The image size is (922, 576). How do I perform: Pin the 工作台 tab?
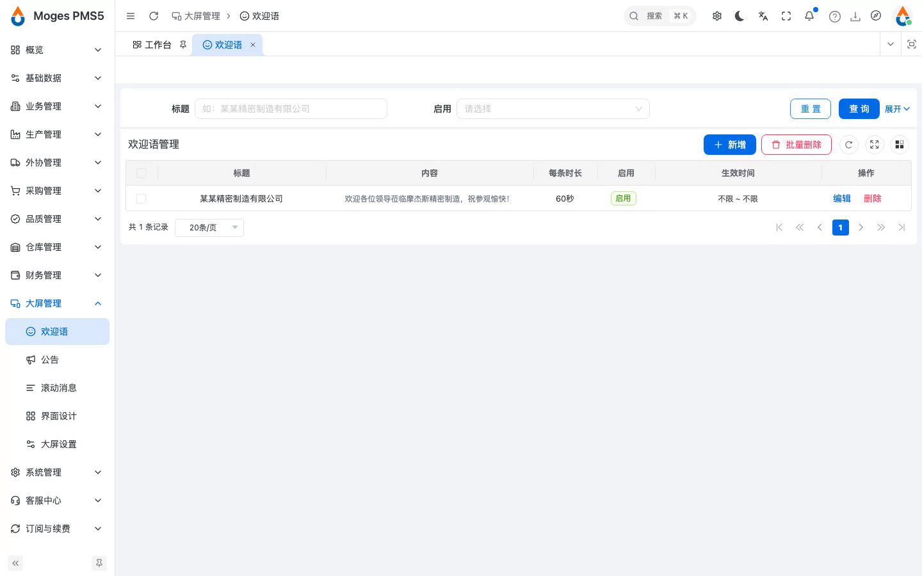coord(183,45)
